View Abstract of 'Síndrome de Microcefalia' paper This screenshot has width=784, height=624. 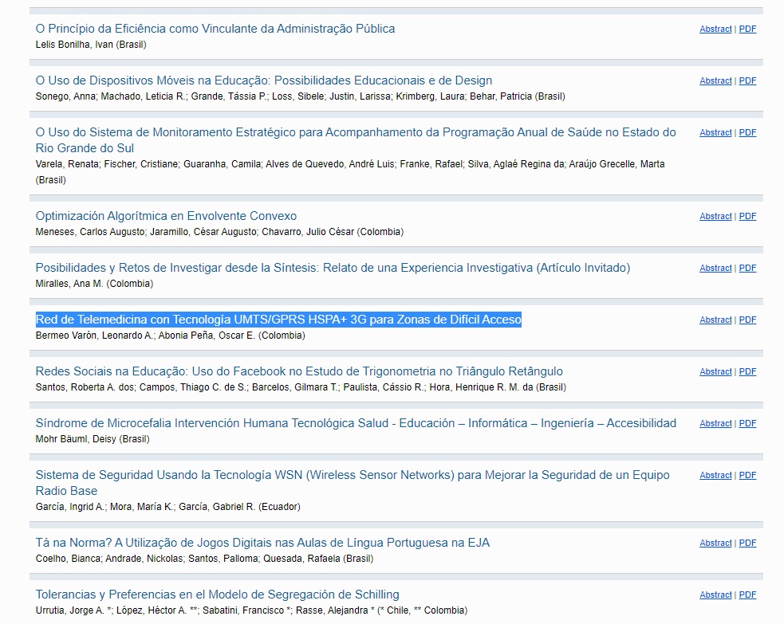click(715, 424)
